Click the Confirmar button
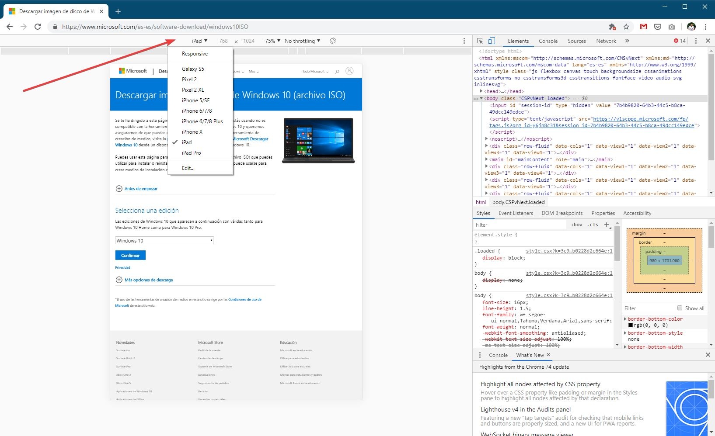Screen dimensions: 715x436 (x=130, y=255)
